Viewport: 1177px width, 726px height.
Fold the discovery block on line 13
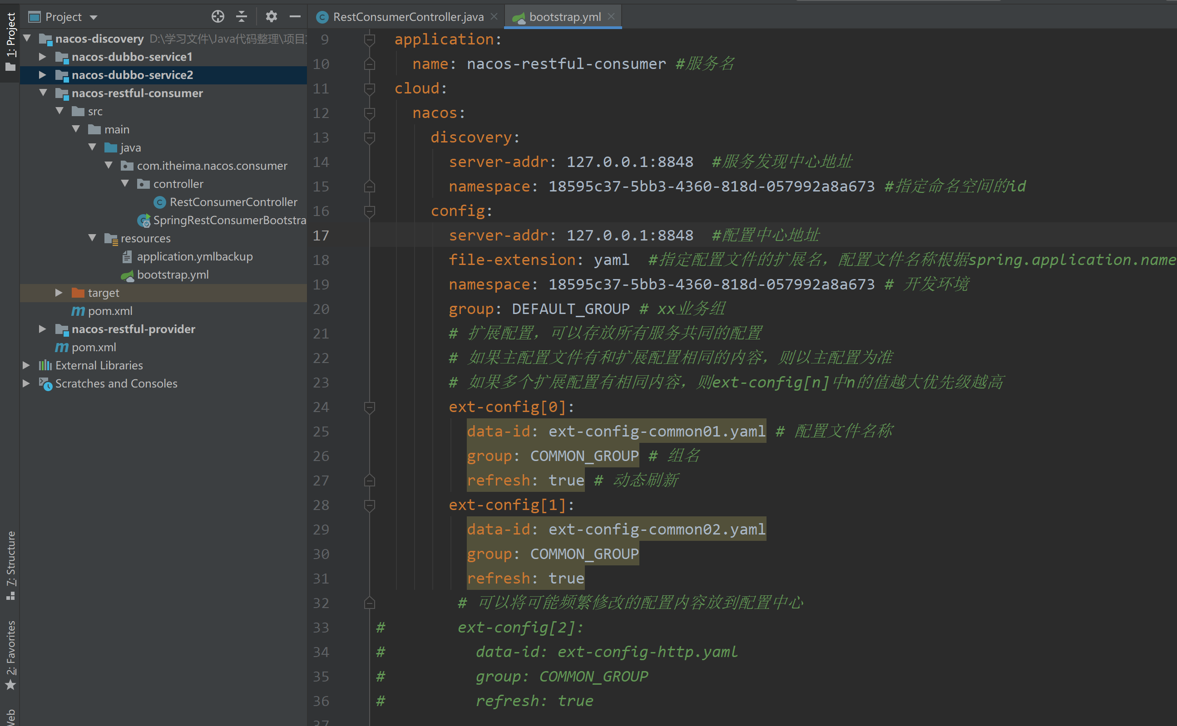click(370, 138)
